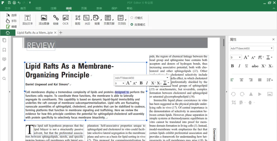Screen dimensions: 277x141
Task: Open the 背景 background tool
Action: coord(97,20)
